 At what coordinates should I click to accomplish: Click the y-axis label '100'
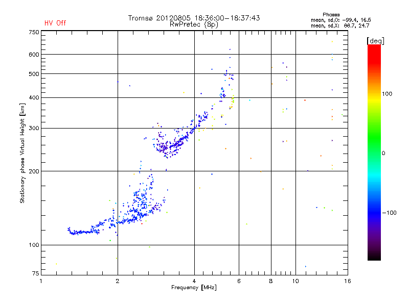click(x=34, y=245)
